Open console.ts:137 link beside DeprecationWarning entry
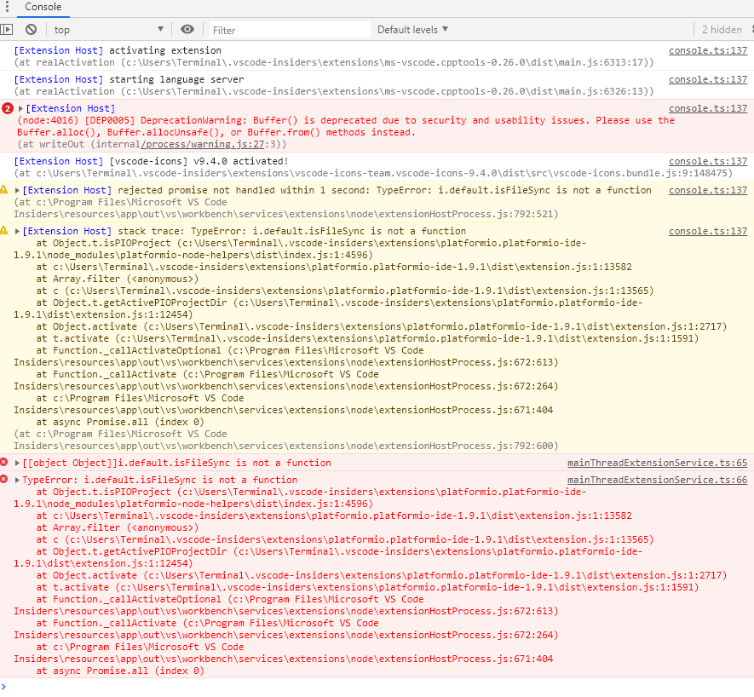754x697 pixels. point(708,108)
